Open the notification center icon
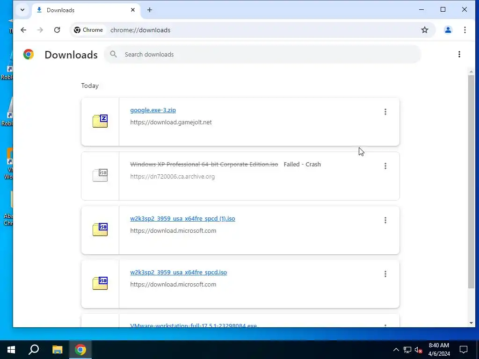This screenshot has width=479, height=359. [x=464, y=350]
